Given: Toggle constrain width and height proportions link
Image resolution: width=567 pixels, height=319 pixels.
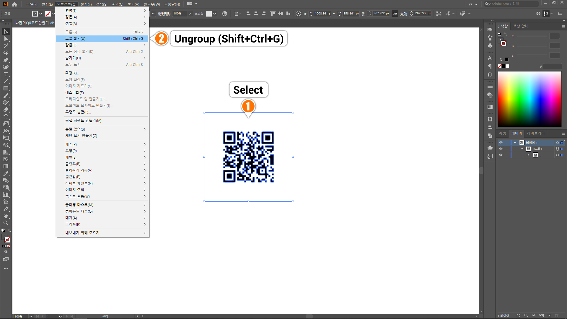Looking at the screenshot, I should point(395,14).
